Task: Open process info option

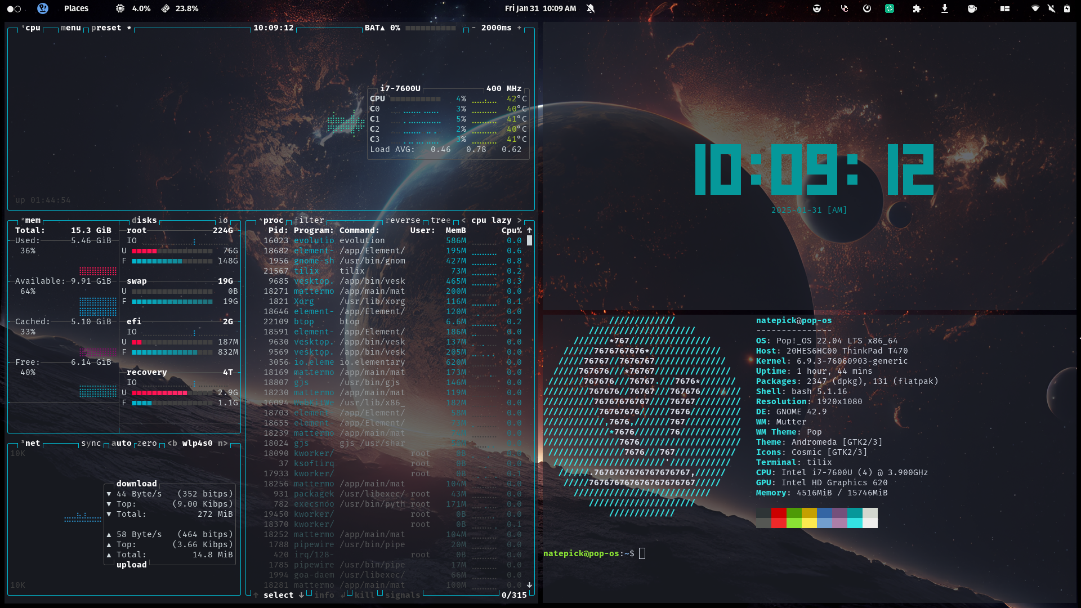Action: click(324, 595)
